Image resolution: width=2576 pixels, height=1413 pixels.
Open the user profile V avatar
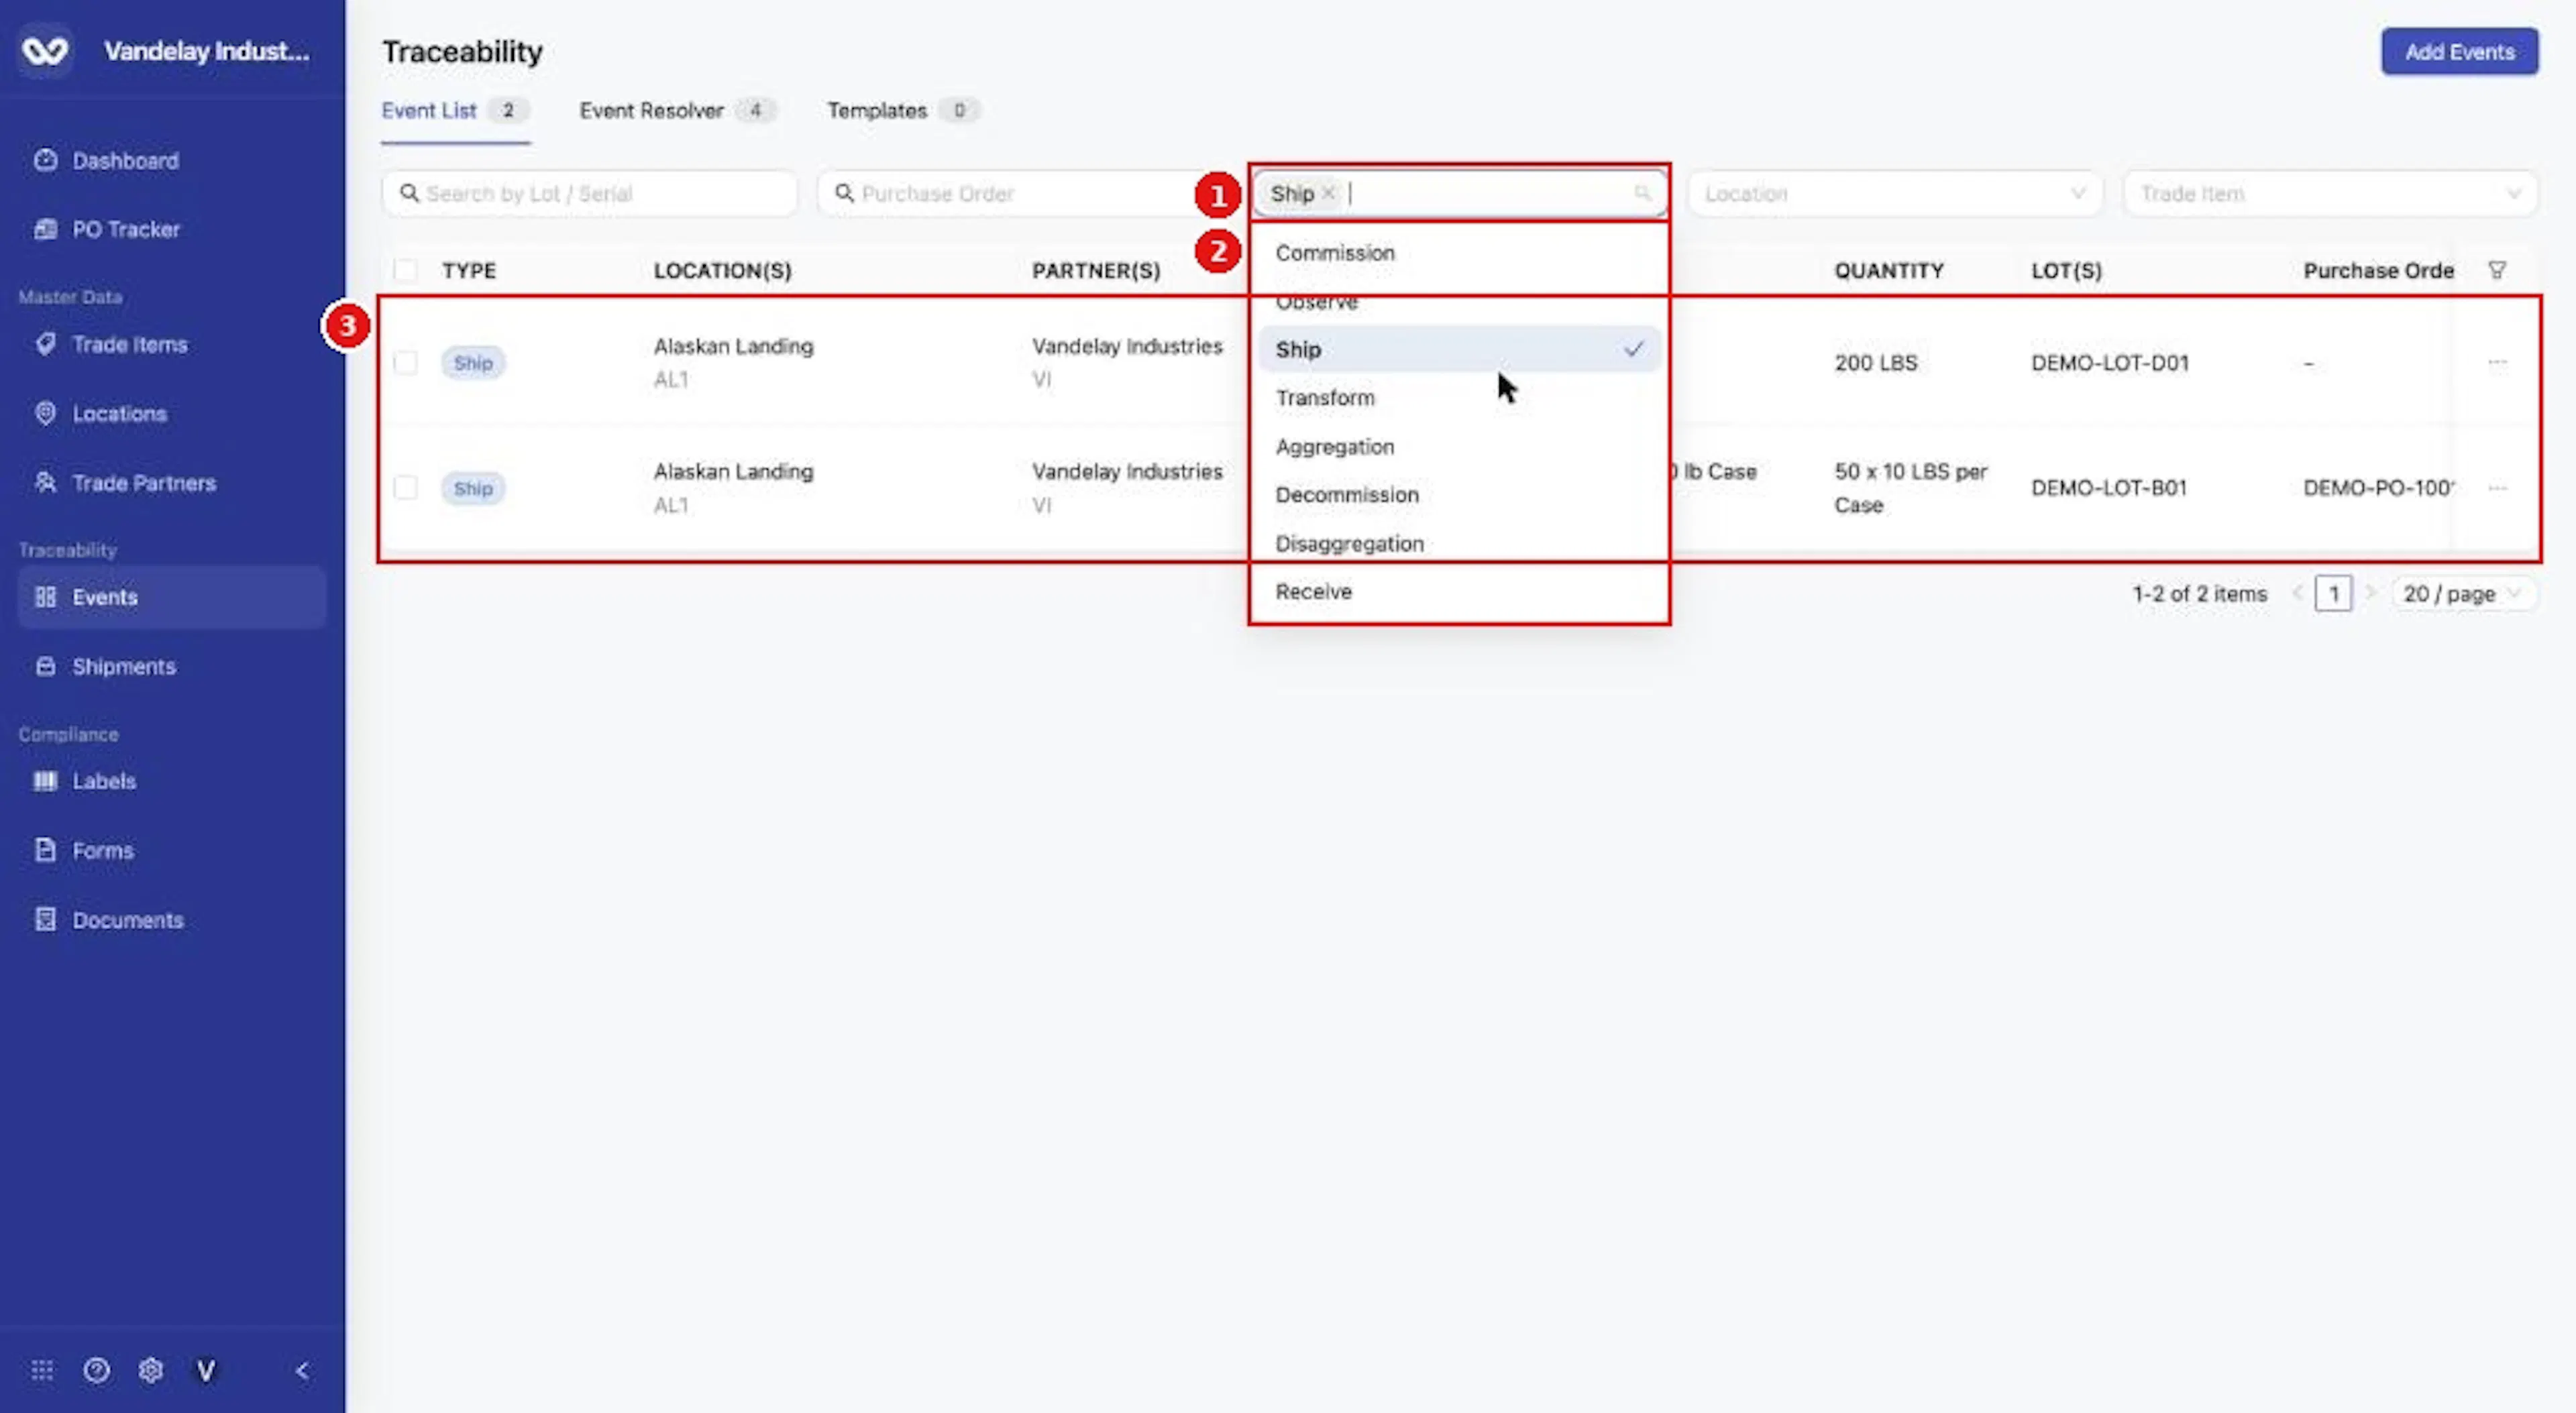point(206,1370)
